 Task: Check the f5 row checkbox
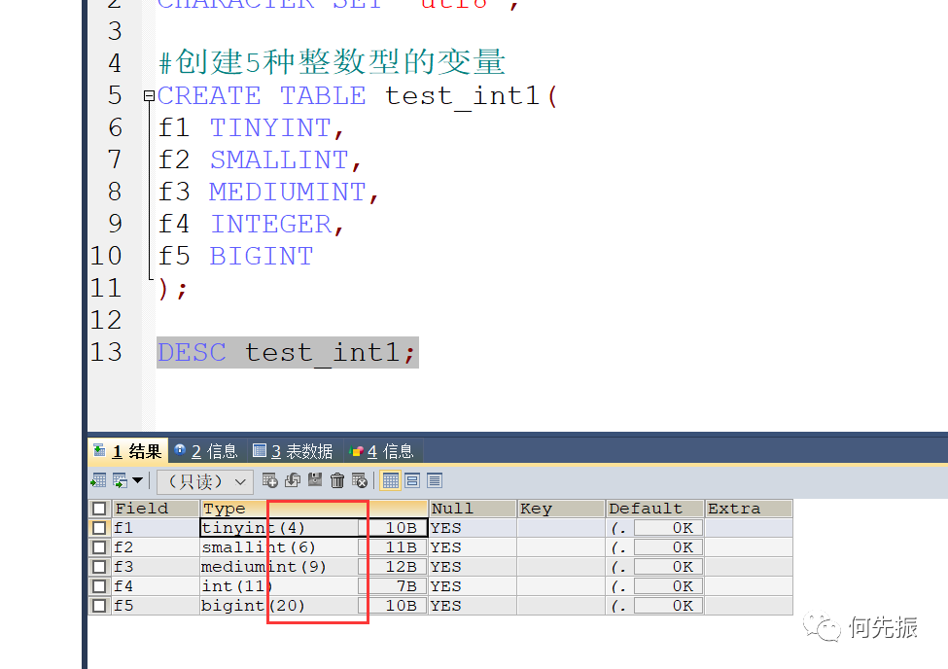click(x=100, y=606)
